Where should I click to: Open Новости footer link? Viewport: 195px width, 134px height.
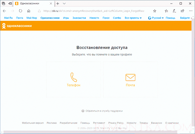click(x=131, y=123)
